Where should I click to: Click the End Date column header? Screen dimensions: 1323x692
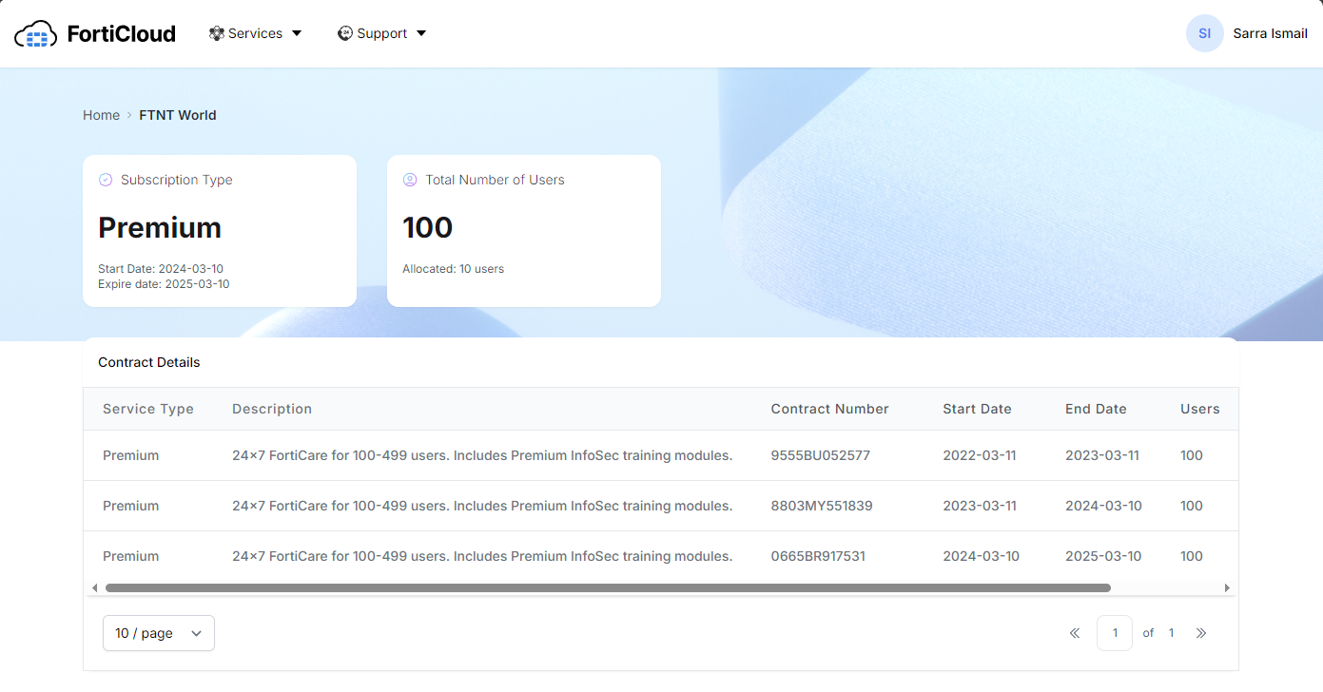point(1096,409)
